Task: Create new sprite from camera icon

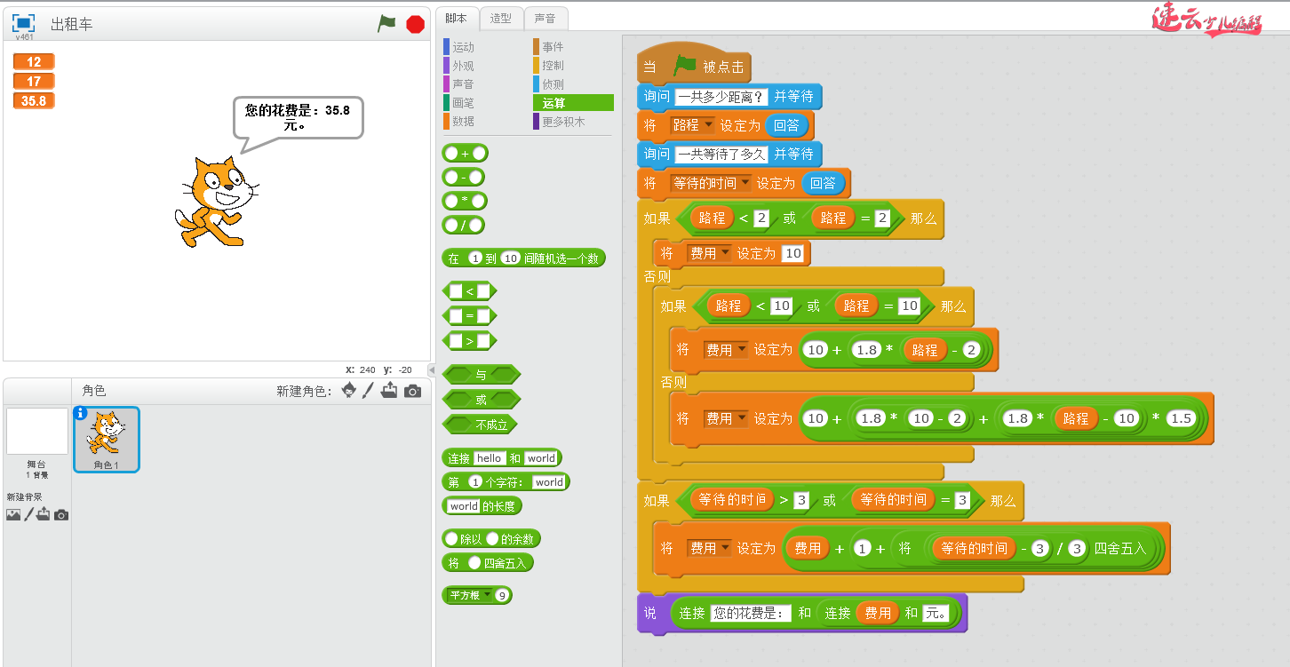Action: tap(412, 391)
